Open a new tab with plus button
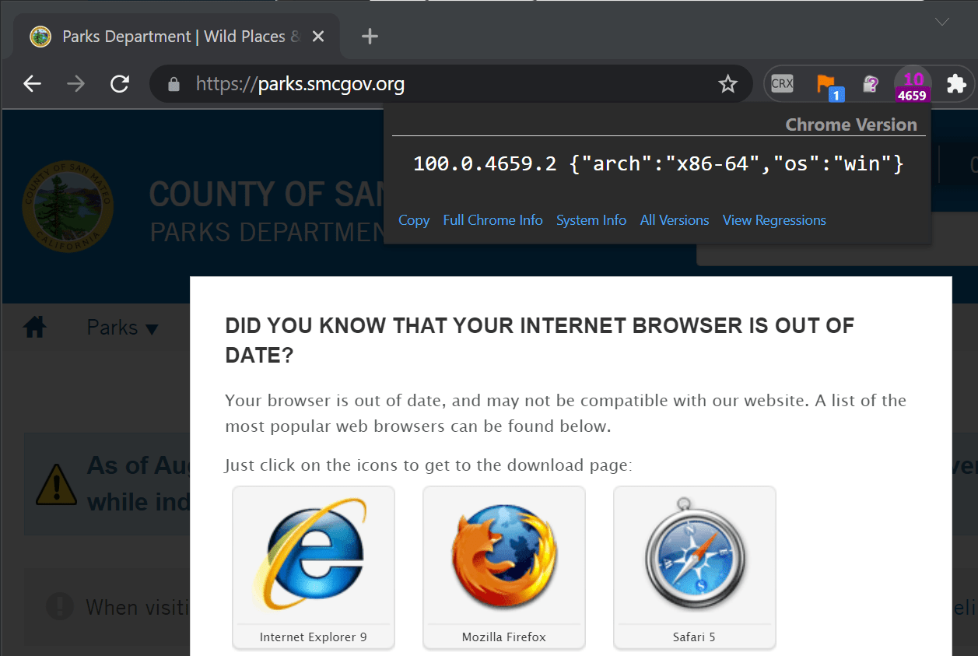This screenshot has width=978, height=656. [370, 36]
